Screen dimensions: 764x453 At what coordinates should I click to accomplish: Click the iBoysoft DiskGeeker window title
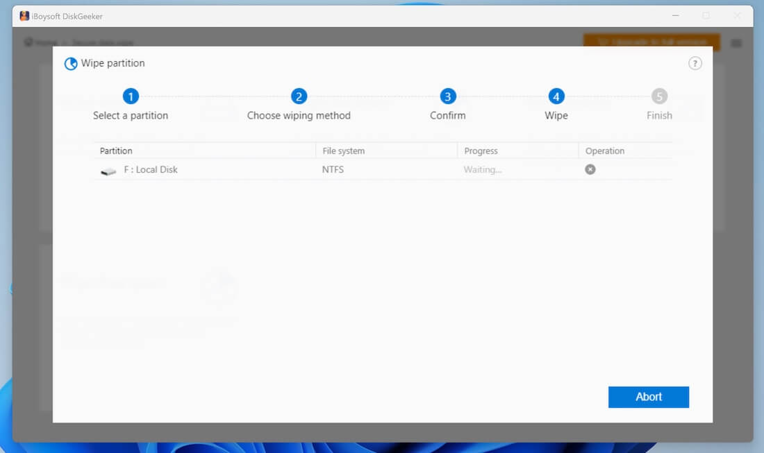click(x=67, y=17)
